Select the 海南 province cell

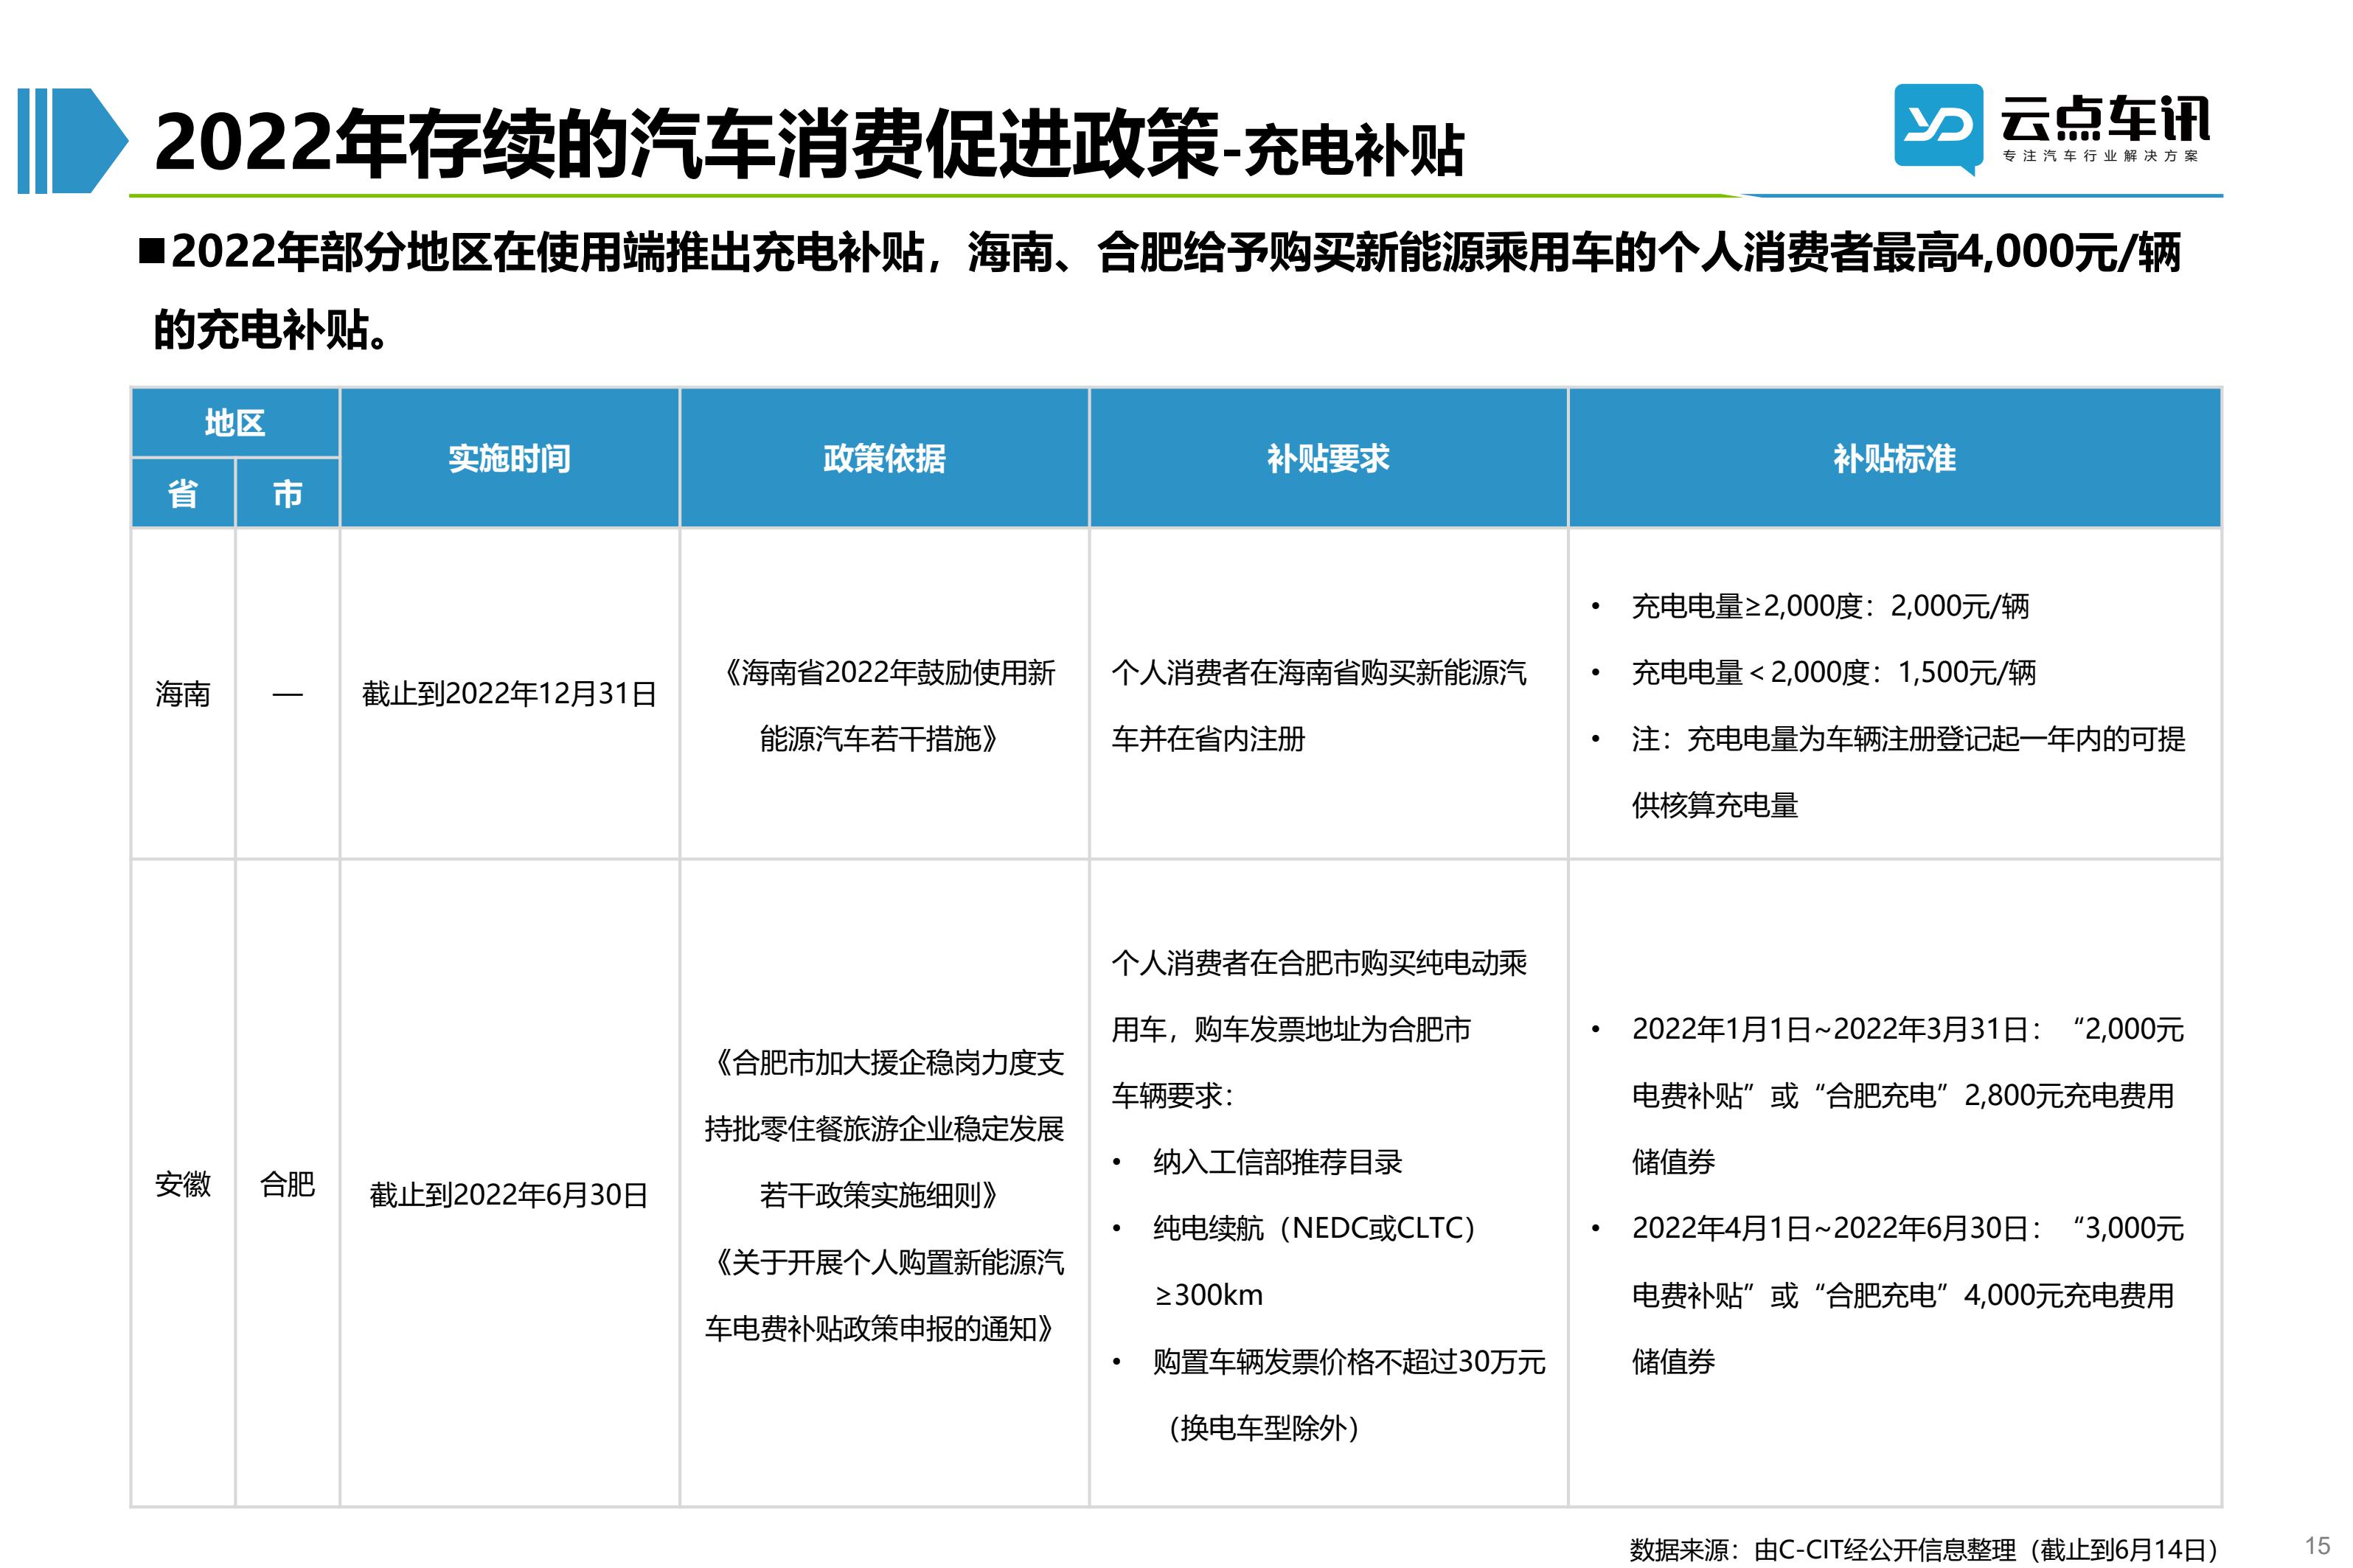pos(183,693)
